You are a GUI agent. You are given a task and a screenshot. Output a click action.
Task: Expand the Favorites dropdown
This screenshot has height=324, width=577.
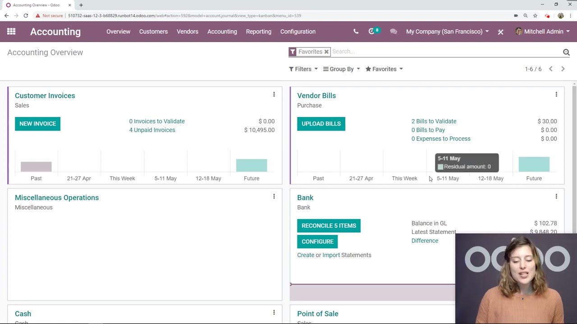tap(384, 69)
